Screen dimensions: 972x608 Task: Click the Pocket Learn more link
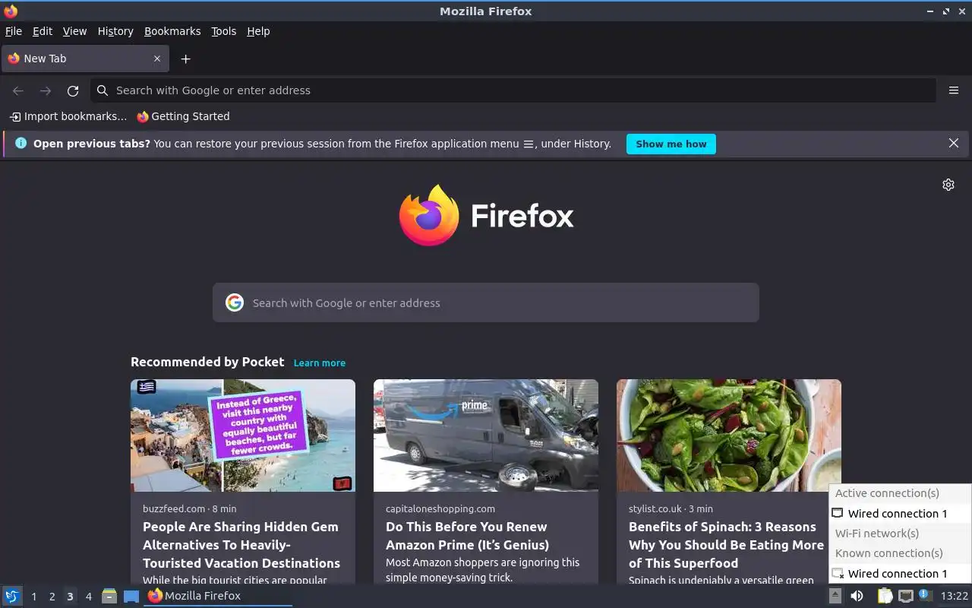[320, 363]
